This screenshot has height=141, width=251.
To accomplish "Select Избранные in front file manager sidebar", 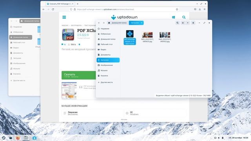I will pos(108,34).
